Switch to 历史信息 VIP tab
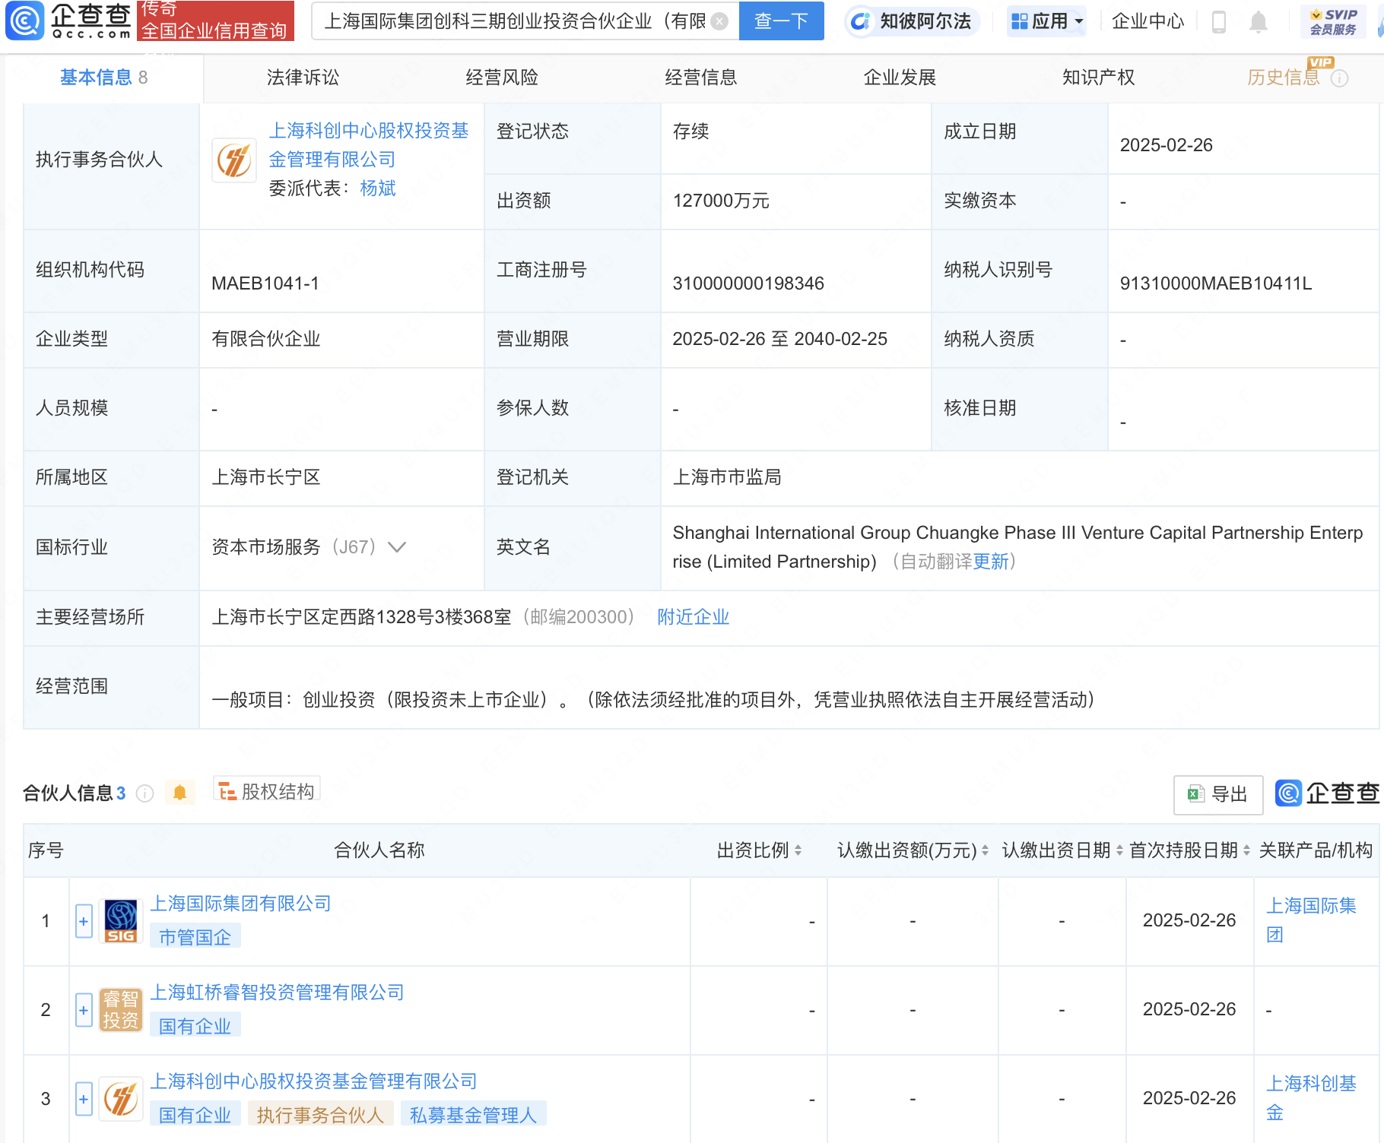Screen dimensions: 1384x1143 [1284, 78]
